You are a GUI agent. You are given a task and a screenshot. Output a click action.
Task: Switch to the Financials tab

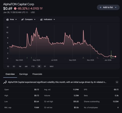point(37,74)
